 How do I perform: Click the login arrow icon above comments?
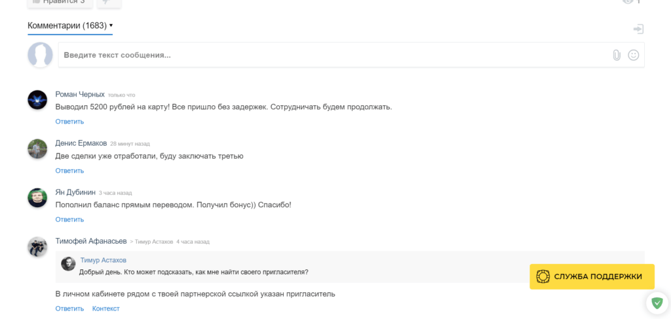(638, 29)
